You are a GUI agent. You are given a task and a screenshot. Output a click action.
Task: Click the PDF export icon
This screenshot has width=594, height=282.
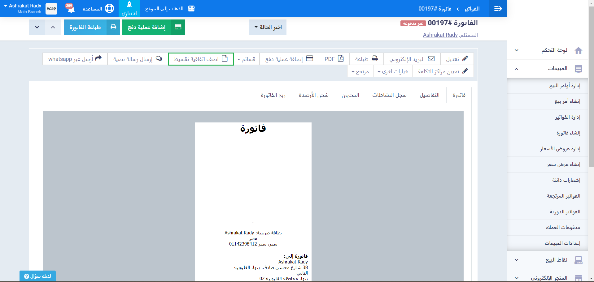341,58
